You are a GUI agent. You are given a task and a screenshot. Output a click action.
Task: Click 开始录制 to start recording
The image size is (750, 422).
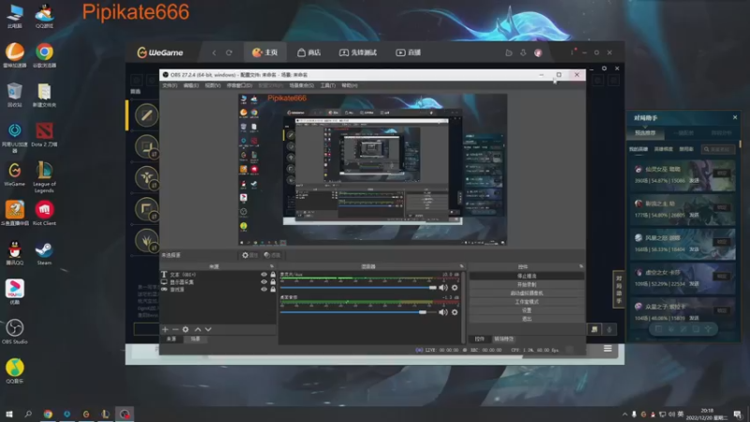[x=527, y=285]
